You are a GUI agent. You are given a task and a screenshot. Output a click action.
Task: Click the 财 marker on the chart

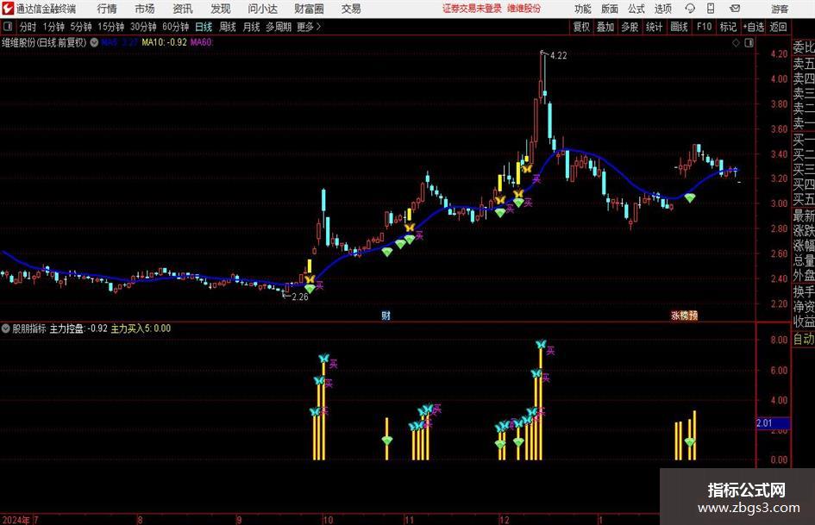click(386, 316)
